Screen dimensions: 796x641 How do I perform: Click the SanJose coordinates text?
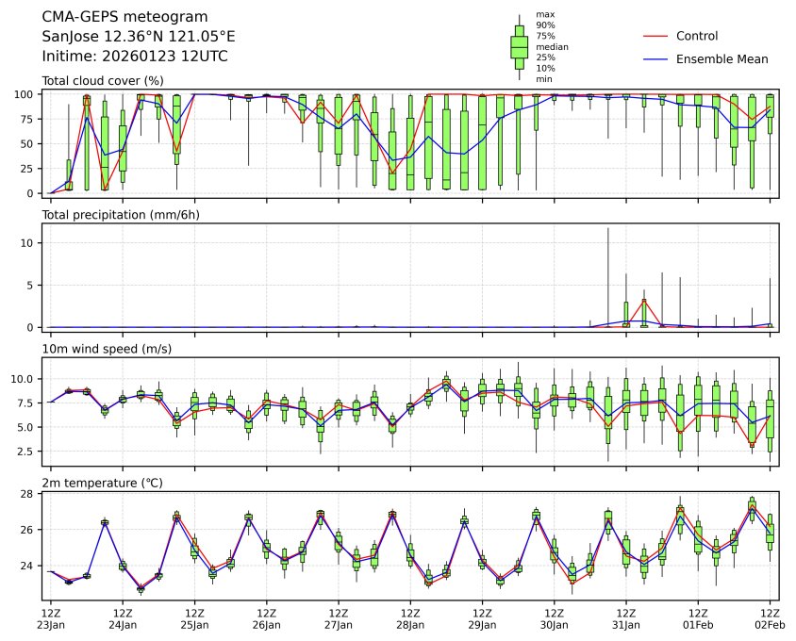(x=139, y=37)
